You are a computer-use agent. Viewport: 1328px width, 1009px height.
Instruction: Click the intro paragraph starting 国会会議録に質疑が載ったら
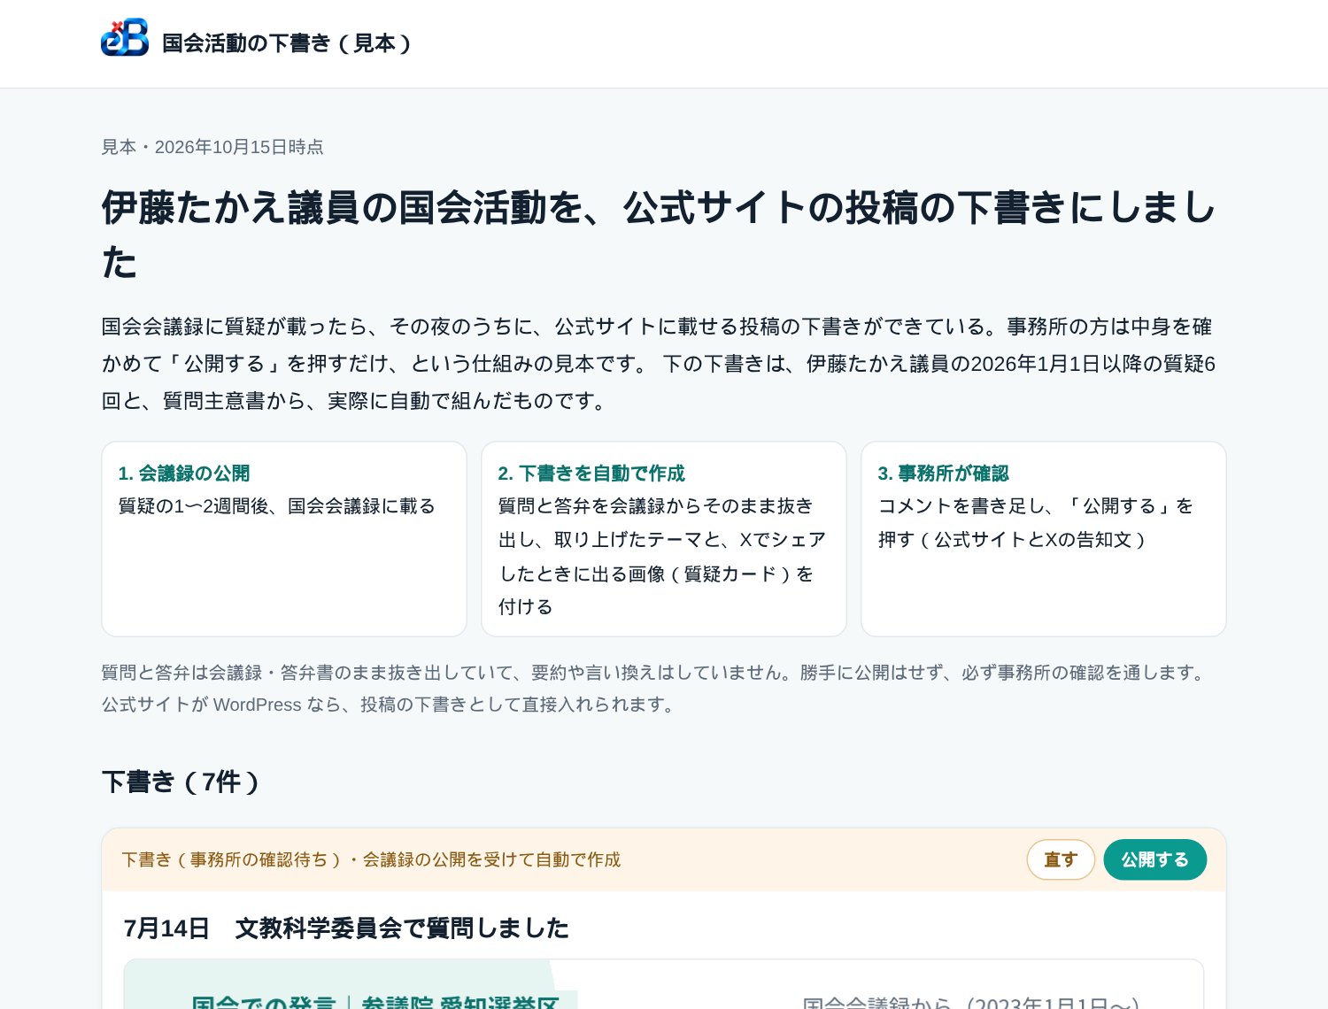[660, 364]
